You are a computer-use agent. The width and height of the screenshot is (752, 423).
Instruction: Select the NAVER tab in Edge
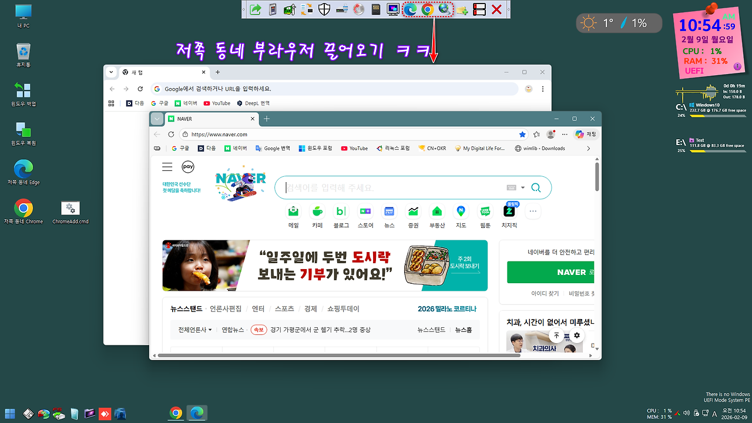point(210,119)
